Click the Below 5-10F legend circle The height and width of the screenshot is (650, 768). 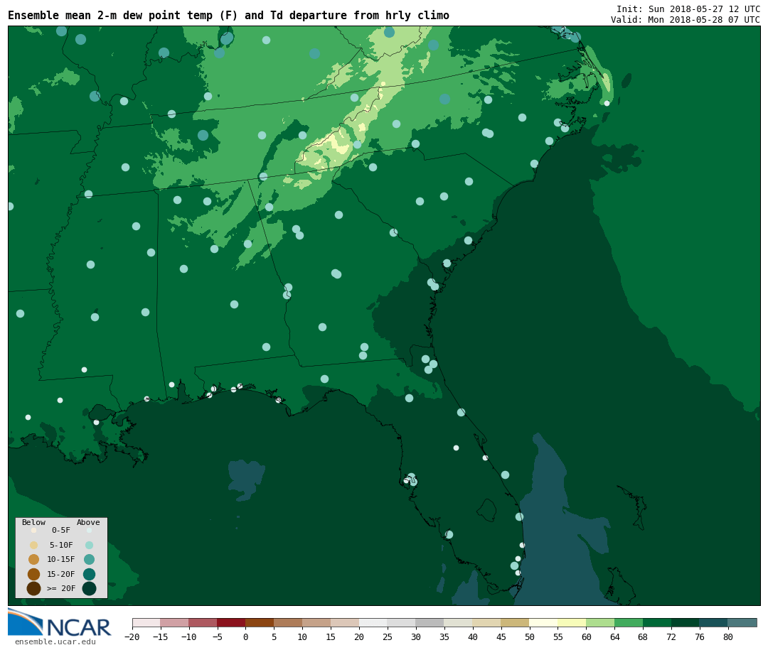click(34, 545)
